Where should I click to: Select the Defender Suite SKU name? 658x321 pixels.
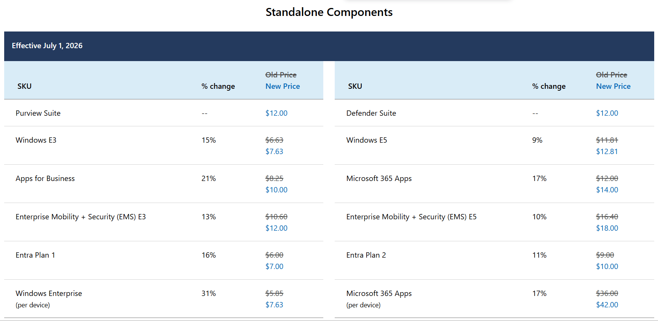(x=371, y=113)
